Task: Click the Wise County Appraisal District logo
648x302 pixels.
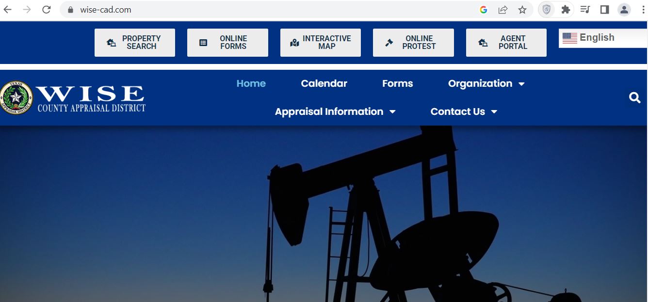Action: [73, 98]
